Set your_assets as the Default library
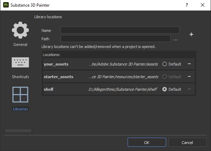 tap(164, 64)
